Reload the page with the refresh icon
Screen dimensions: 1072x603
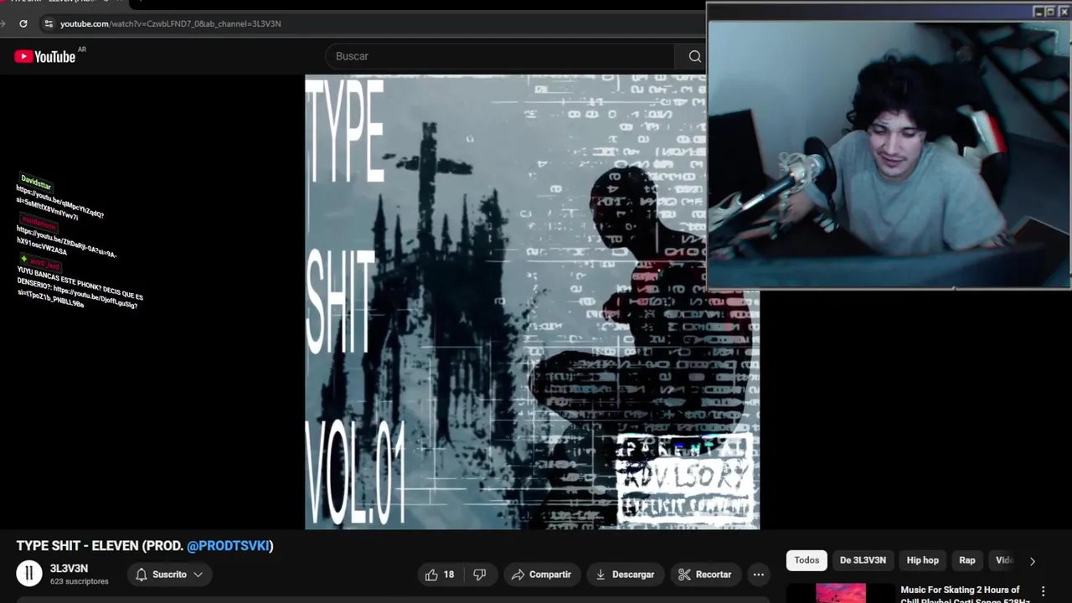pos(23,23)
